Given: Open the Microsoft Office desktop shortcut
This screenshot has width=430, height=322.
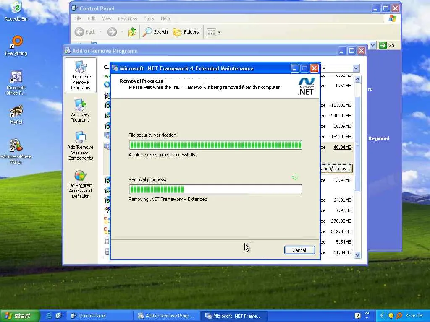Looking at the screenshot, I should (16, 83).
